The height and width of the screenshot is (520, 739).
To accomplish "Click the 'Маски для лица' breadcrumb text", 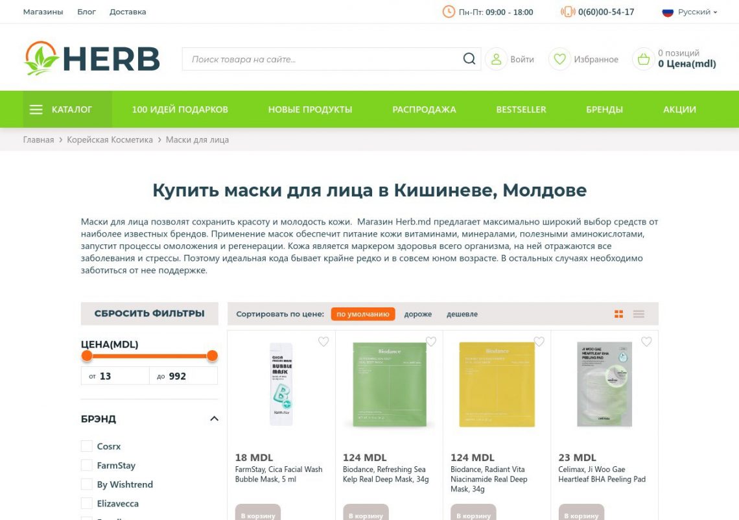I will (x=198, y=139).
